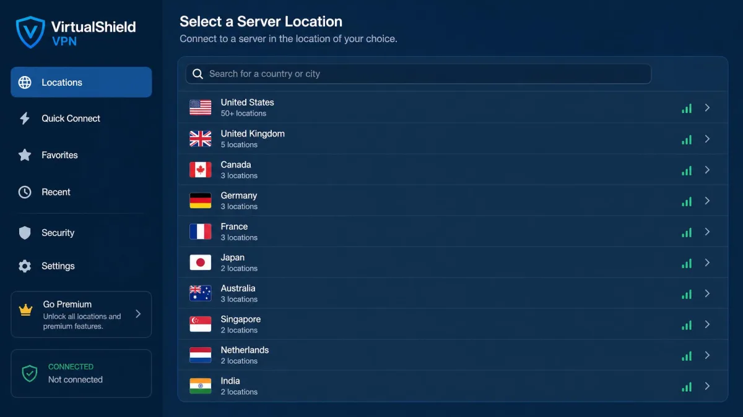
Task: Click the Not connected status text
Action: [76, 380]
